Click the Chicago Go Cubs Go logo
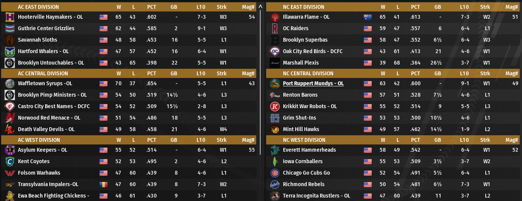This screenshot has height=201, width=522. (x=275, y=173)
